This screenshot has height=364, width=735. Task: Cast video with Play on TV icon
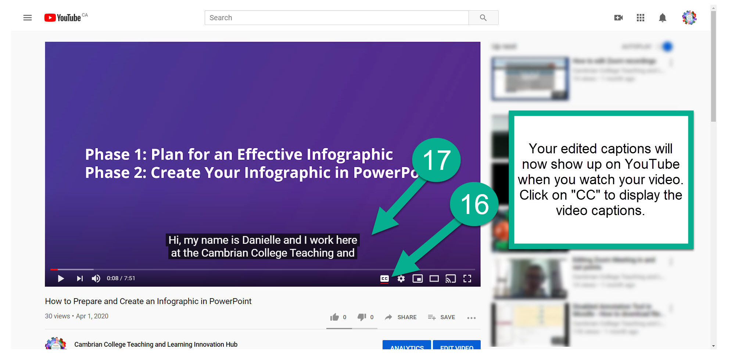click(x=451, y=279)
